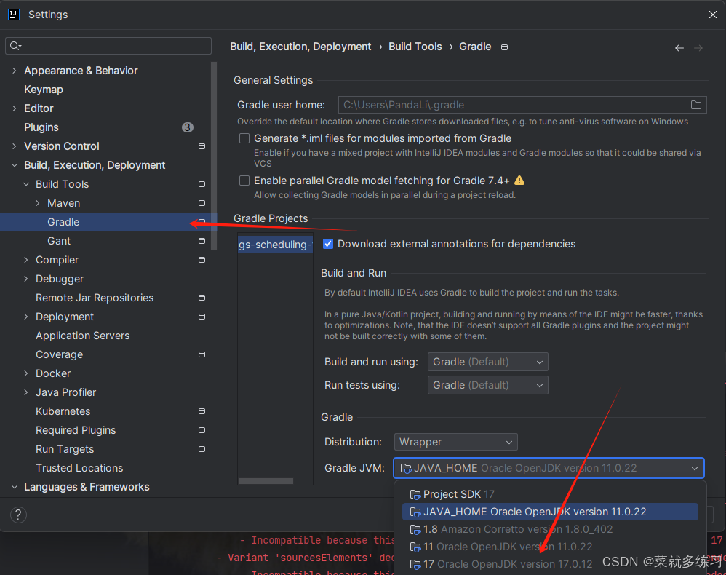Close the Settings dialog
The width and height of the screenshot is (726, 575).
(x=713, y=15)
